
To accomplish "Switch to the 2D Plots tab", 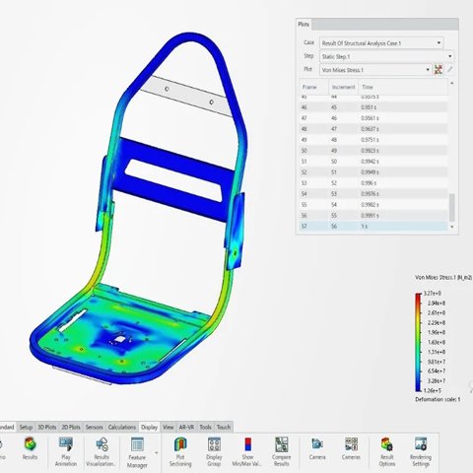I will pyautogui.click(x=71, y=427).
